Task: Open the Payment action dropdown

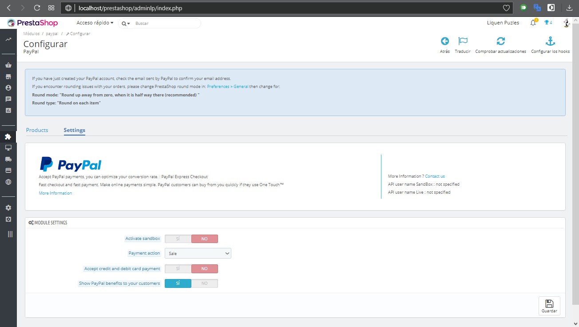Action: pyautogui.click(x=198, y=253)
